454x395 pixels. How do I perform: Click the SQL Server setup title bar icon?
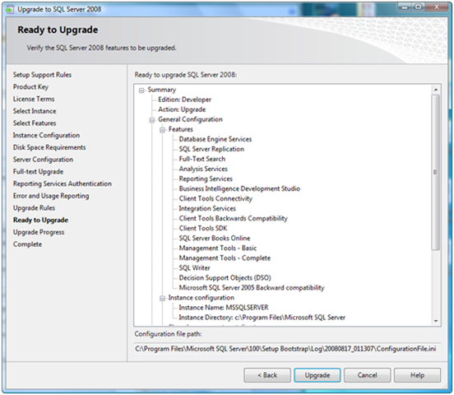pos(10,9)
